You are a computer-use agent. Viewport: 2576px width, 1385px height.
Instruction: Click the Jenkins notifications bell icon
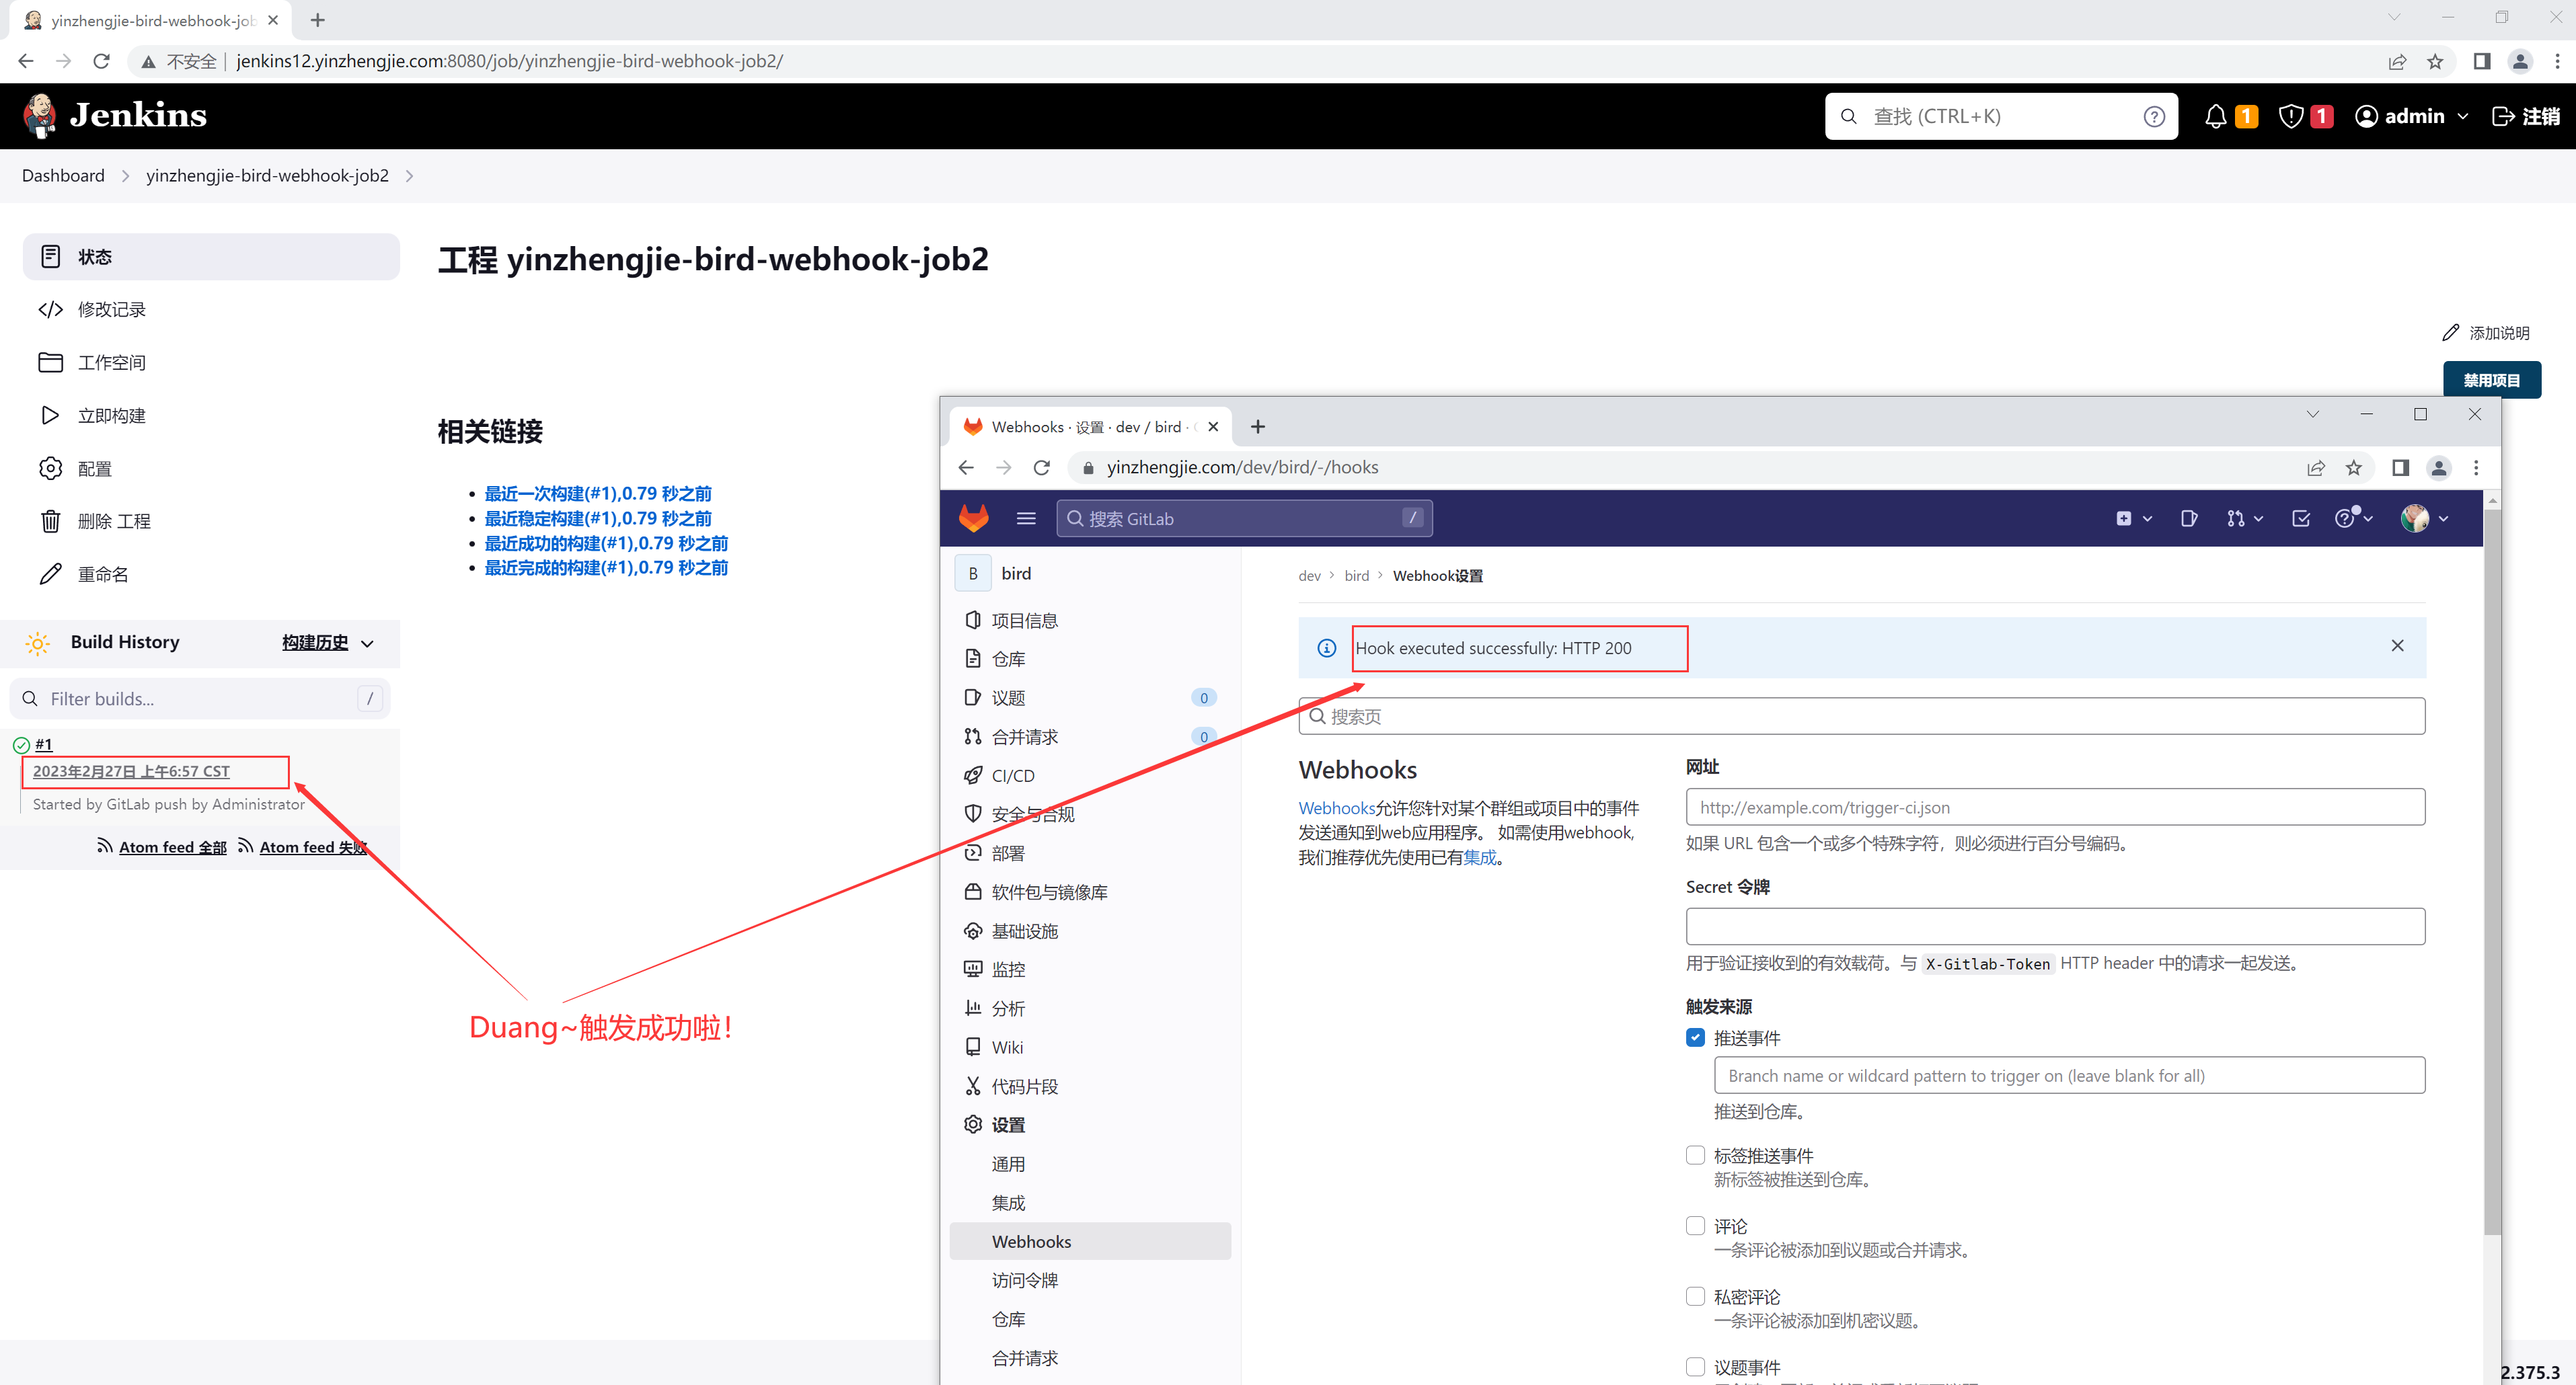2215,117
